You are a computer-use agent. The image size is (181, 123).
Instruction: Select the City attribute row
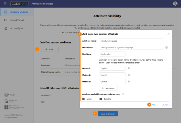[60, 102]
